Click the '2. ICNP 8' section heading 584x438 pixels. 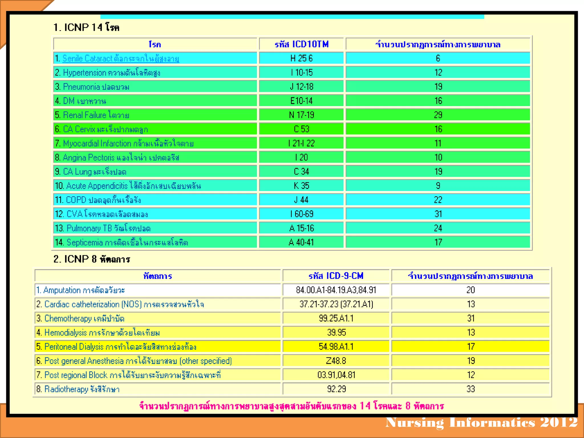[x=92, y=259]
